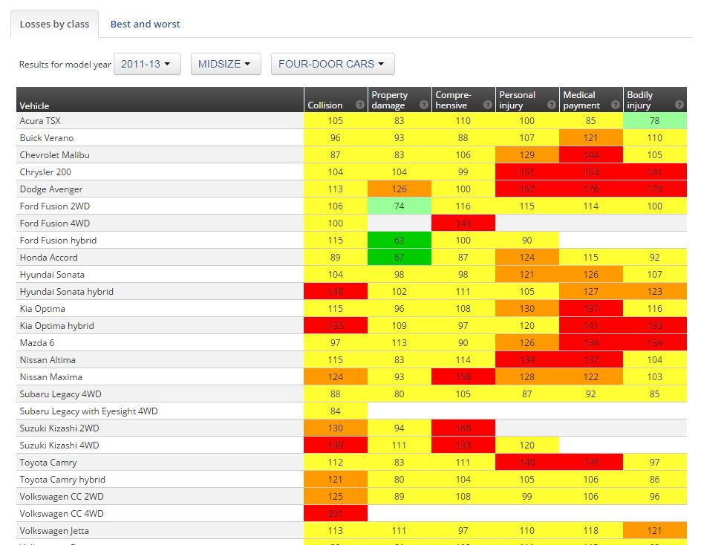The image size is (701, 545).
Task: Select the Nissan Maxima row name
Action: [x=51, y=377]
